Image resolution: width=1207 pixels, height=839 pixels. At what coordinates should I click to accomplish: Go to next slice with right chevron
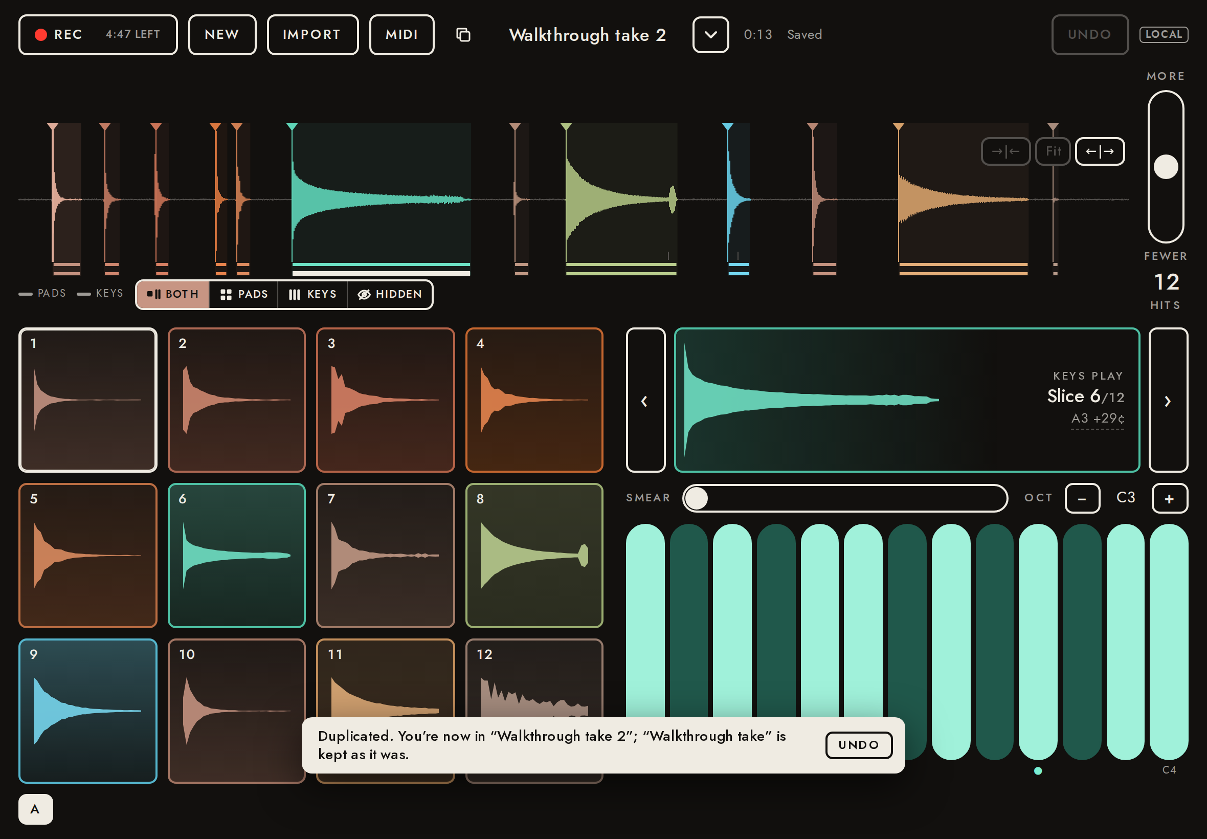coord(1168,400)
